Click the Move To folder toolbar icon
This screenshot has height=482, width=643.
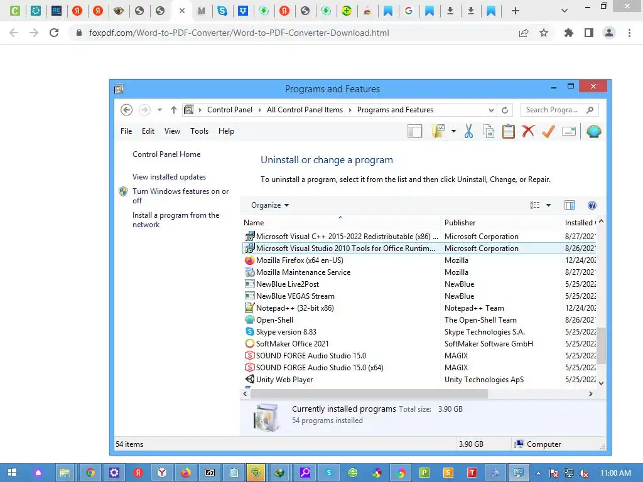tap(438, 131)
